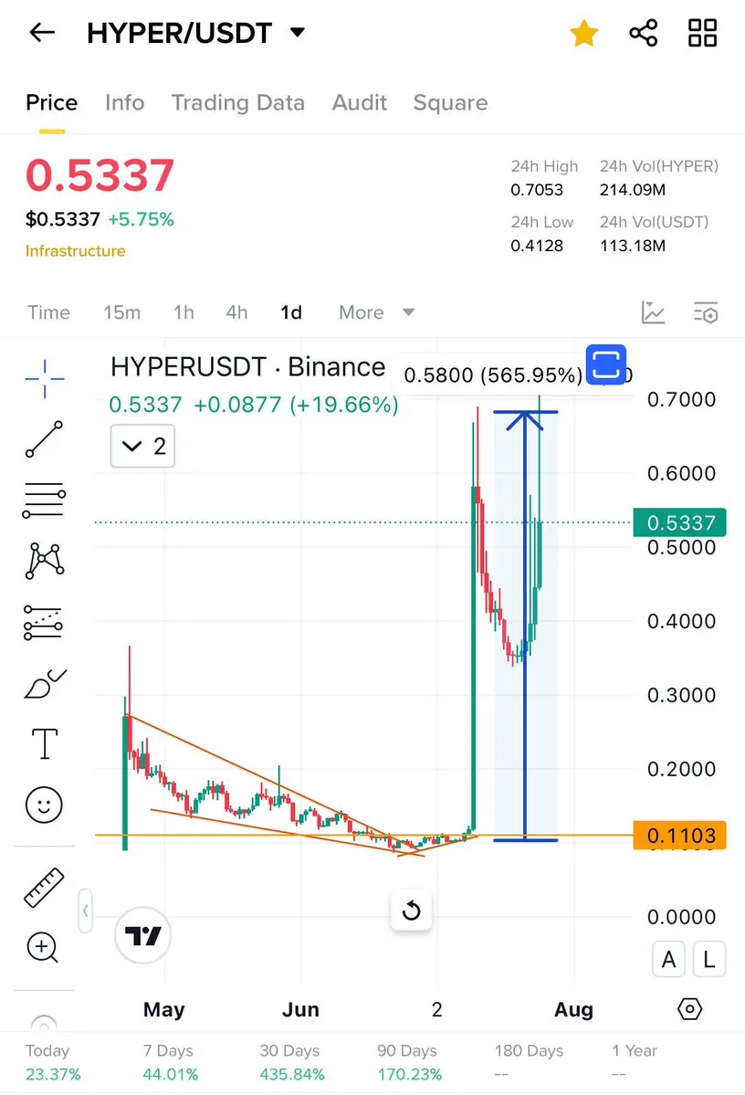Select the ruler measure tool
Image resolution: width=745 pixels, height=1095 pixels.
[x=44, y=888]
